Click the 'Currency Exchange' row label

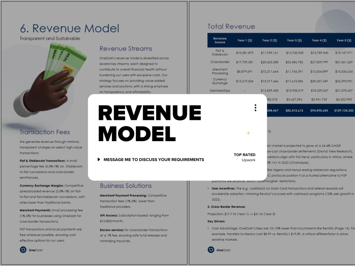click(x=220, y=81)
